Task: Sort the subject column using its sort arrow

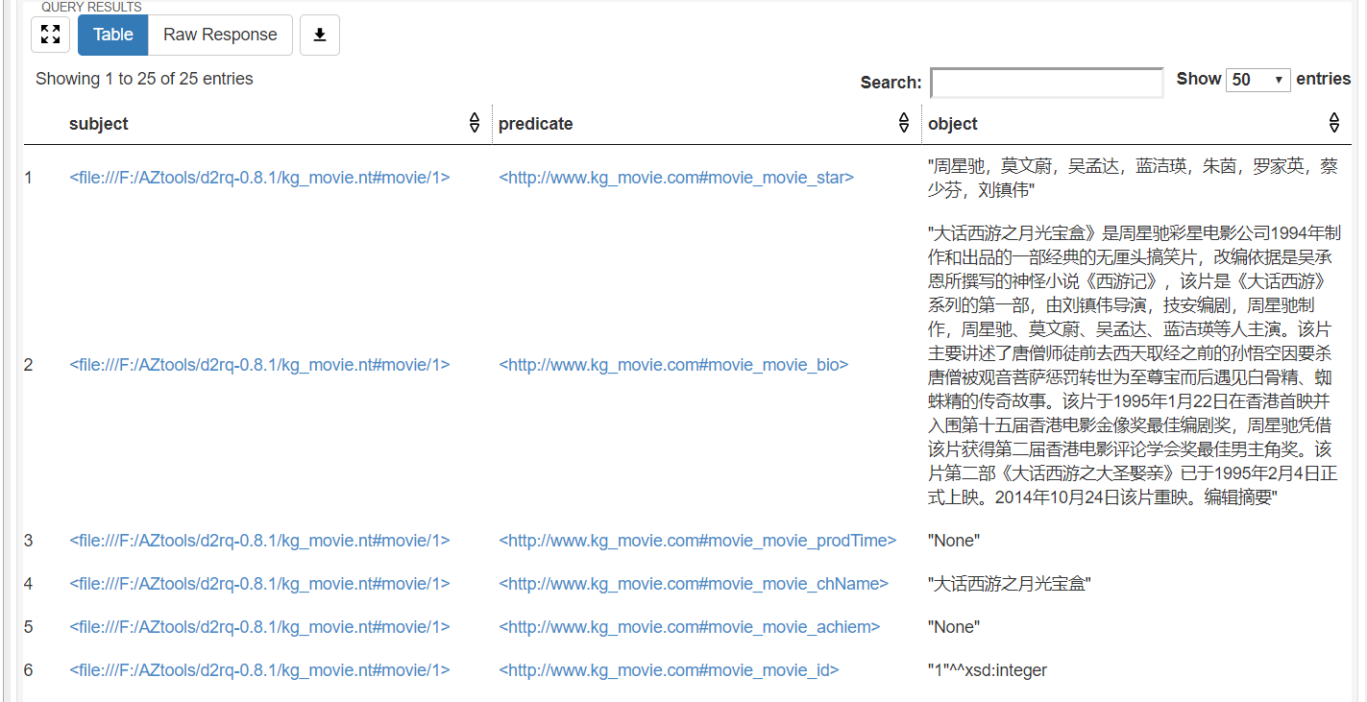Action: coord(475,122)
